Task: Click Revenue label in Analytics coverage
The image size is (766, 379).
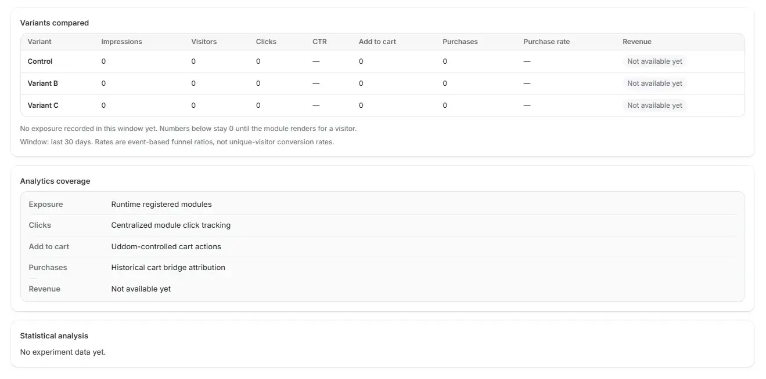Action: [x=45, y=289]
